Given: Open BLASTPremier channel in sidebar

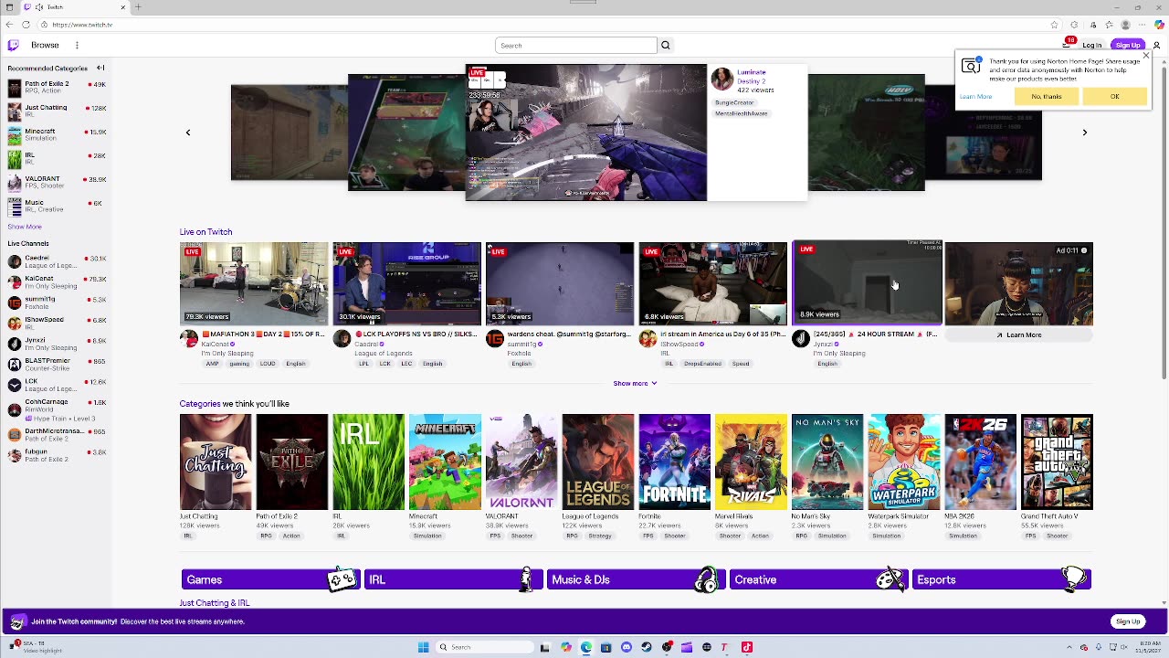Looking at the screenshot, I should click(x=55, y=364).
